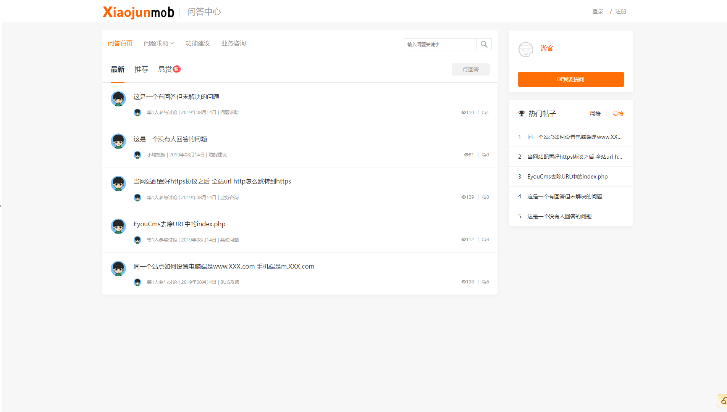Click small participant avatar under EyouCms post
This screenshot has height=412, width=727.
coord(137,240)
